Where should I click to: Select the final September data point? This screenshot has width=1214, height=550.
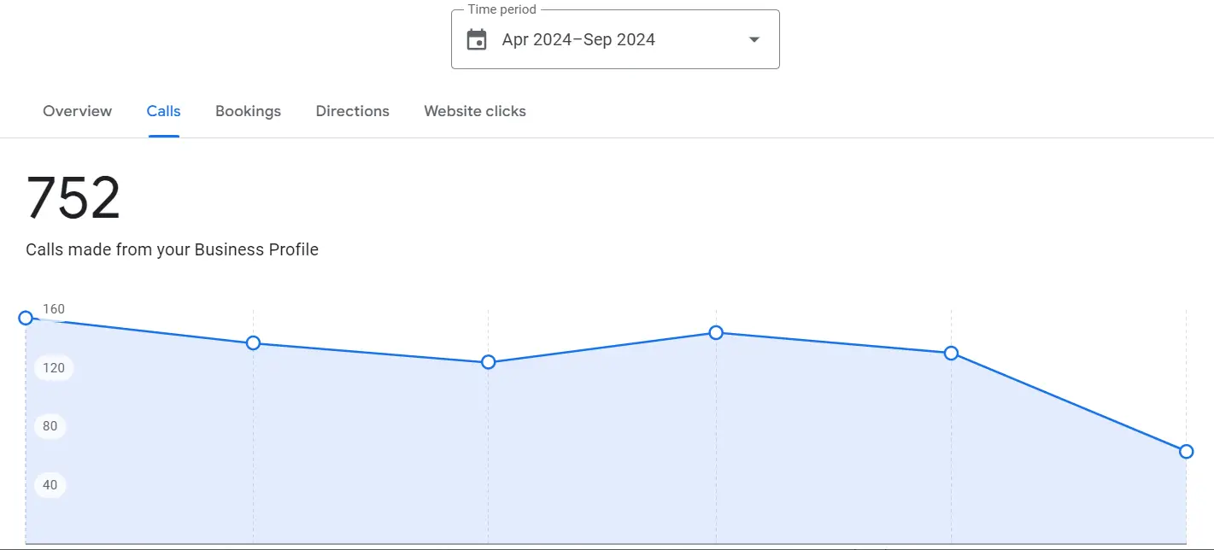coord(1186,452)
